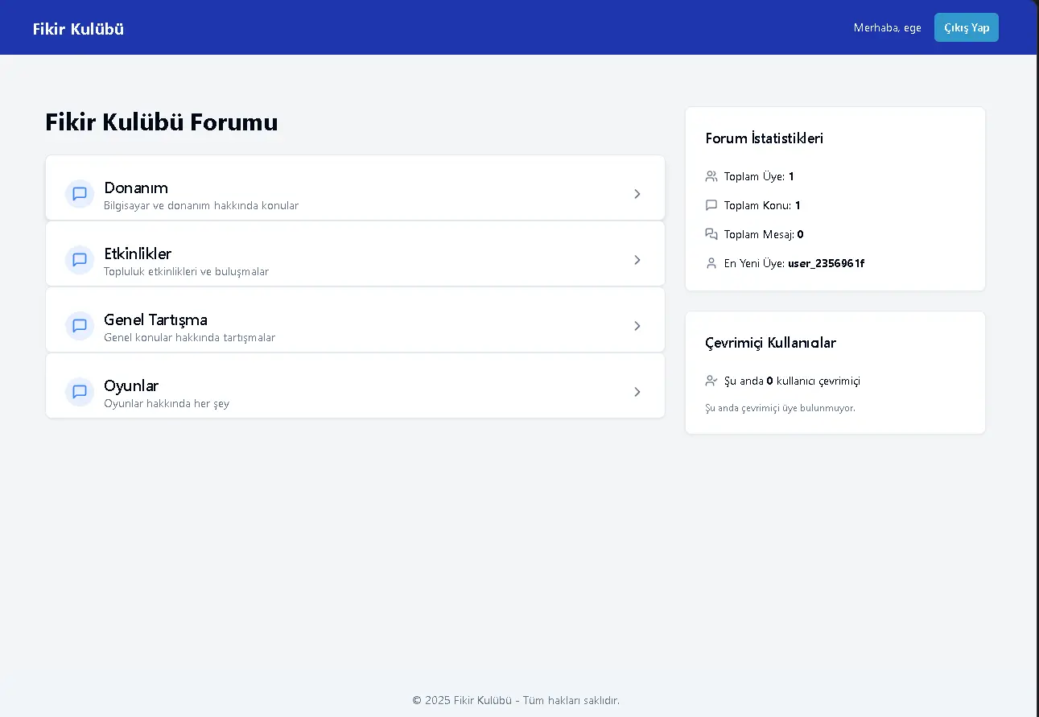Go to homepage via Fikir Kulübü logo
The height and width of the screenshot is (717, 1039).
coord(78,29)
